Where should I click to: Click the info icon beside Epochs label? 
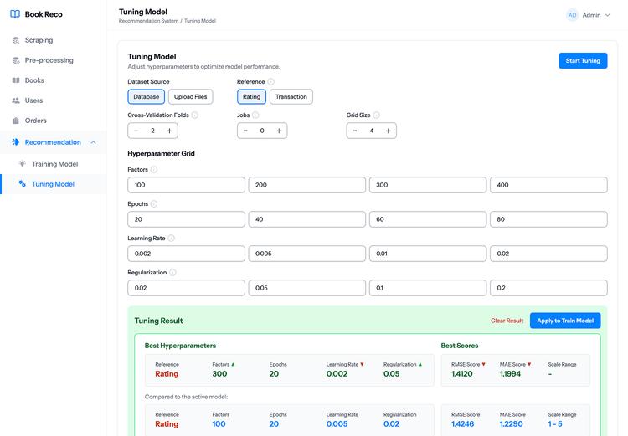[154, 204]
